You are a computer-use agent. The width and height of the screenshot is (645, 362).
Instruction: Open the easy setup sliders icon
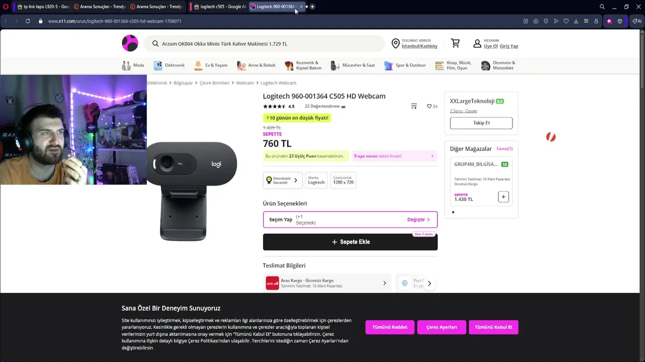pyautogui.click(x=586, y=21)
